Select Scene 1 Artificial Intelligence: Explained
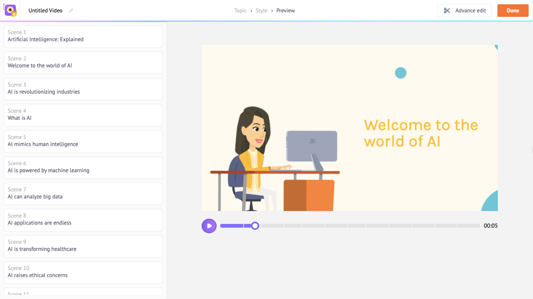 click(x=83, y=36)
